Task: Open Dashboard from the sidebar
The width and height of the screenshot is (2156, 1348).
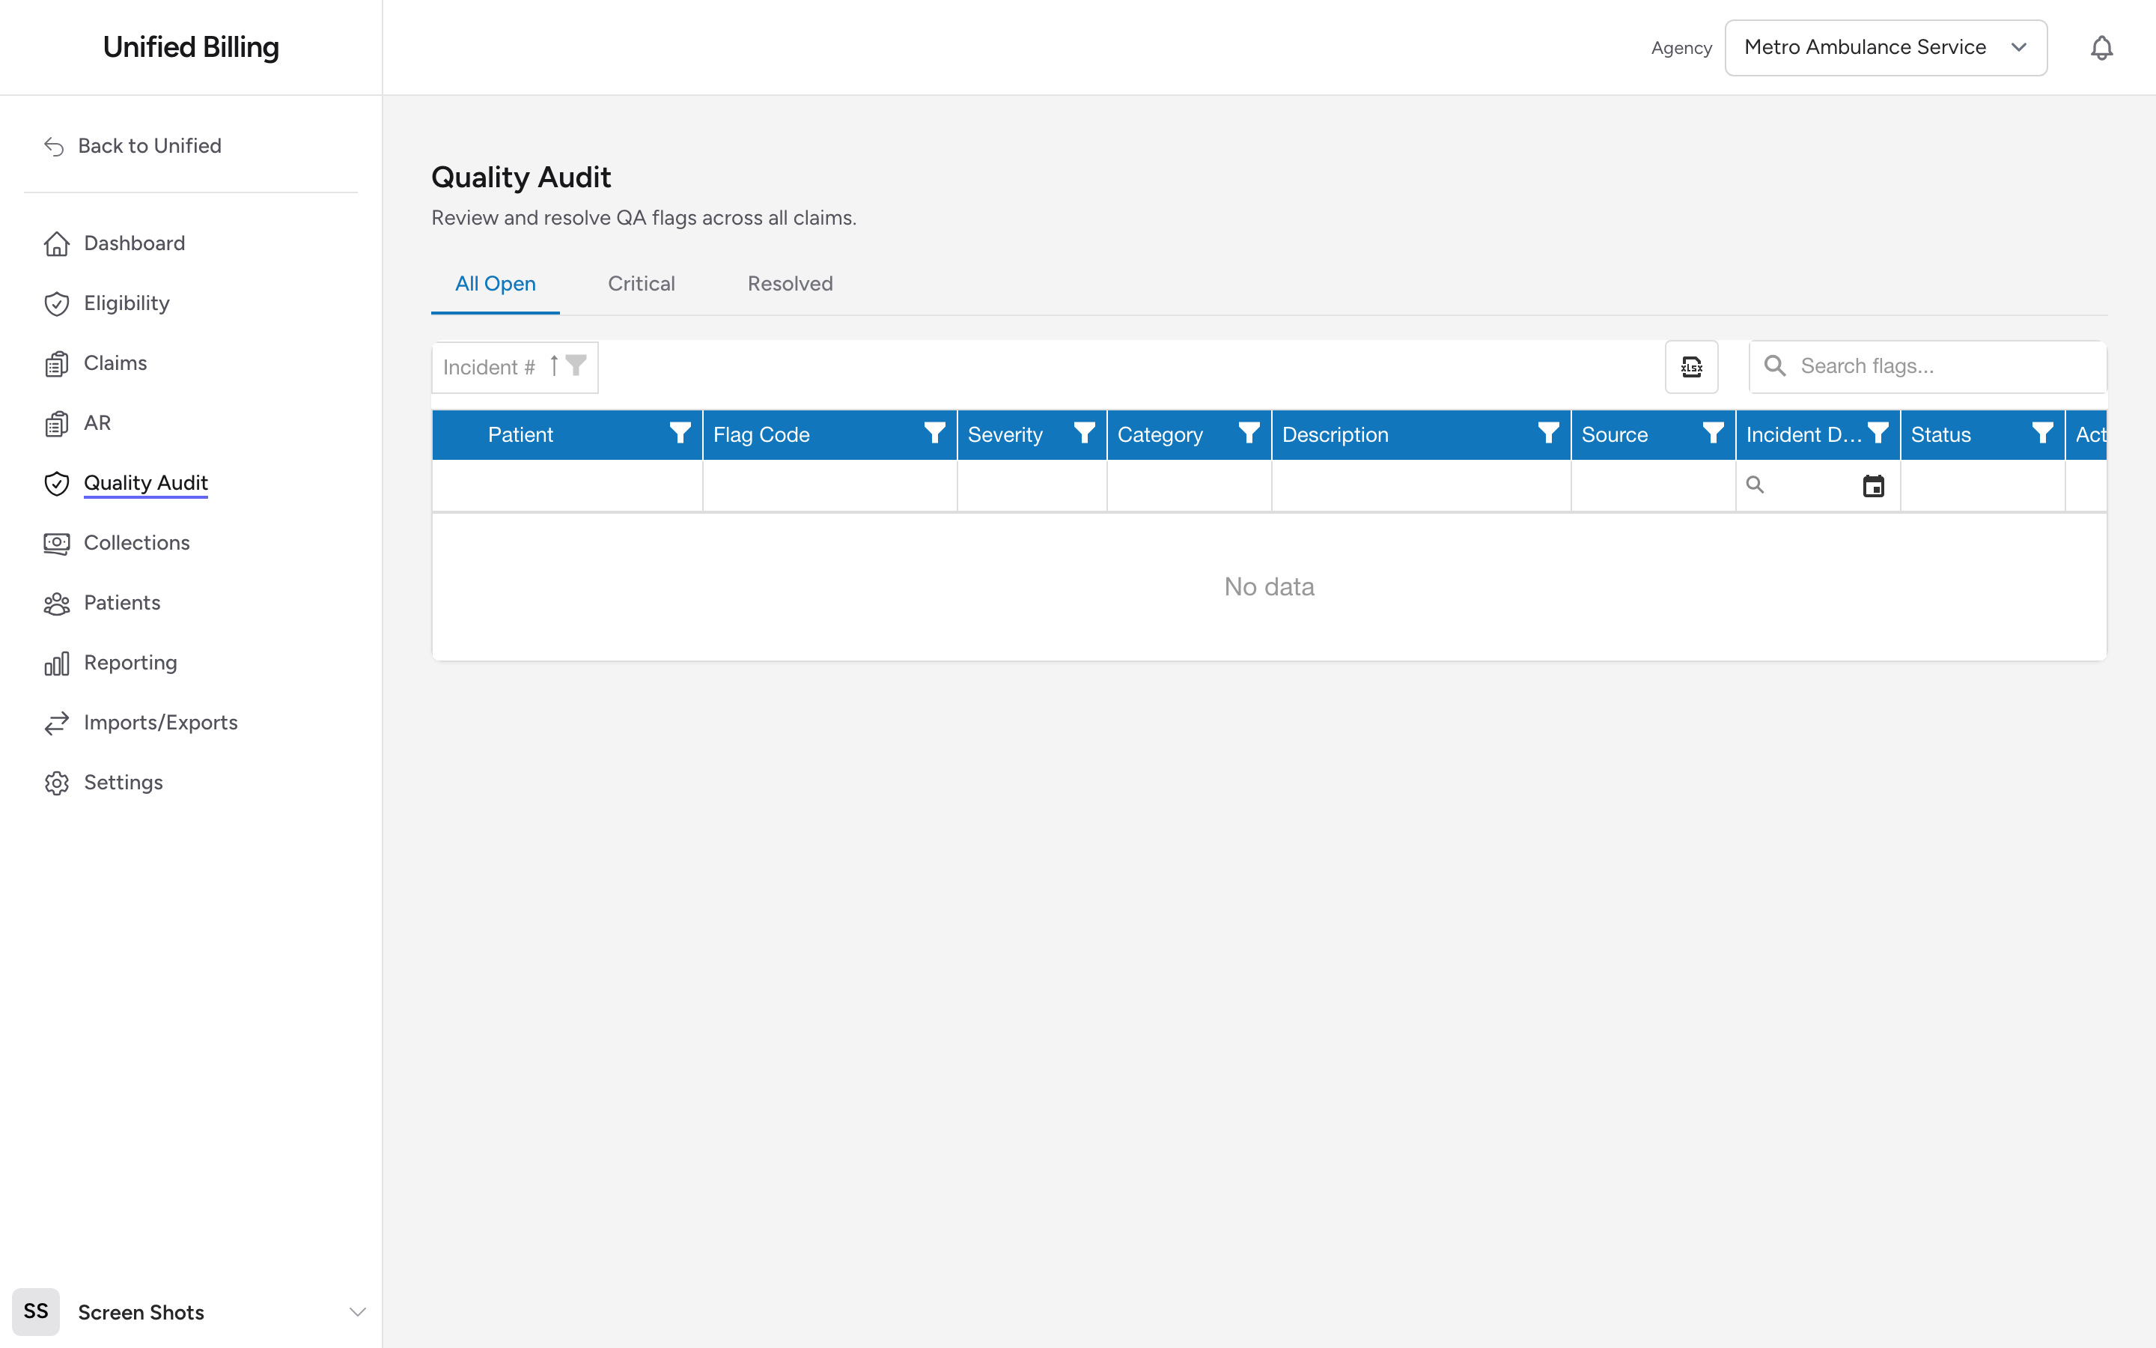Action: coord(135,243)
